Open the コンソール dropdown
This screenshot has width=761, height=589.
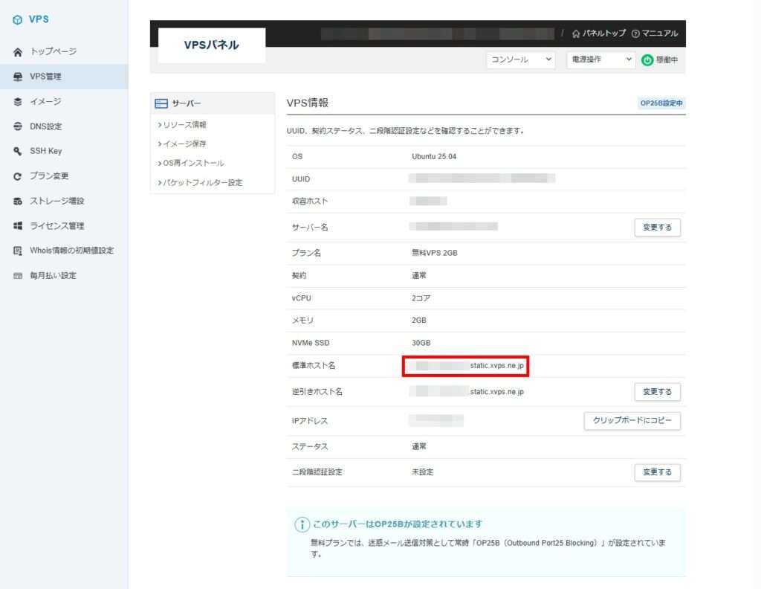pos(520,60)
